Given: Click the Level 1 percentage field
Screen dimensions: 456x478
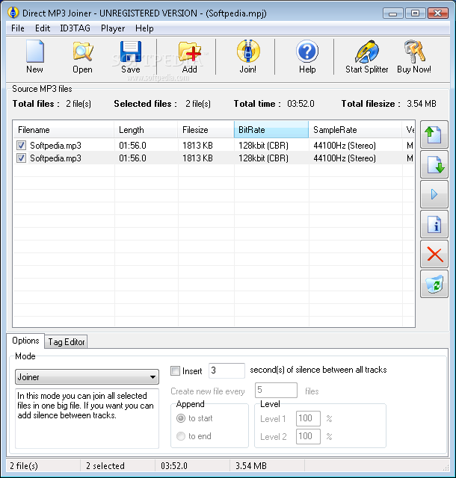Looking at the screenshot, I should (308, 418).
